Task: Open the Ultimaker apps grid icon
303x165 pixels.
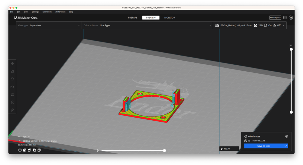Action: [285, 17]
